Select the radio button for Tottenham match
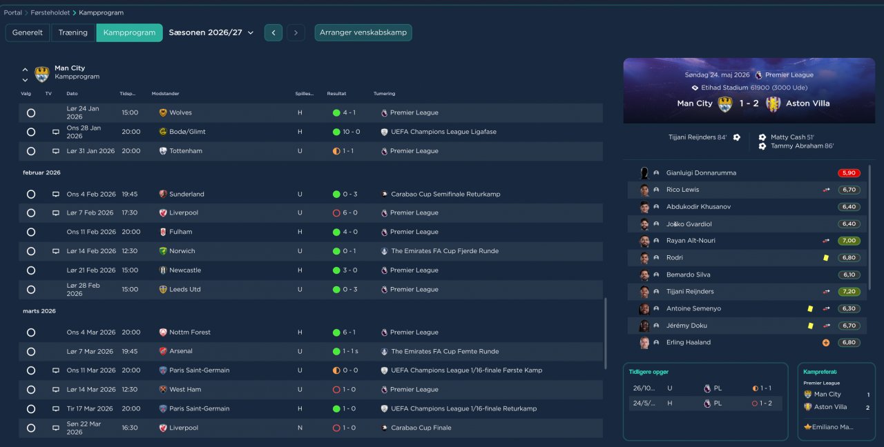Screen dimensions: 884x447 31,151
